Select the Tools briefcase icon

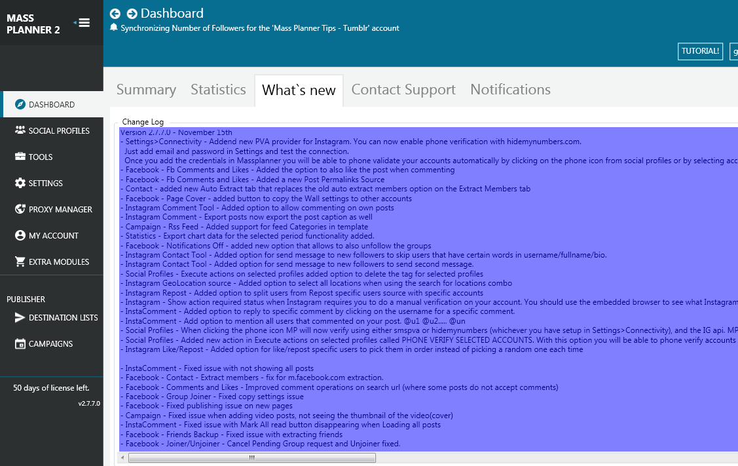tap(20, 157)
